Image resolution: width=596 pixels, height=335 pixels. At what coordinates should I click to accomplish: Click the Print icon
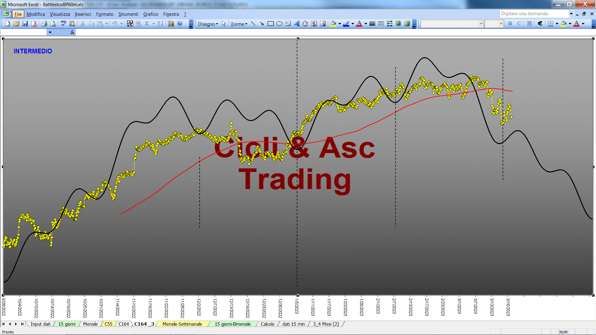point(44,24)
